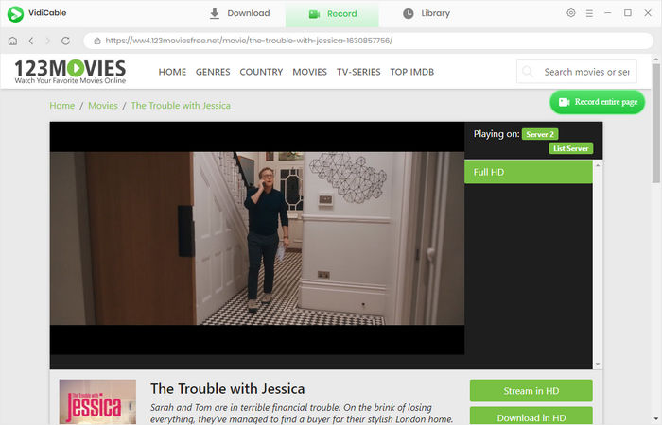Maximize the VidiCable window
662x425 pixels.
click(x=628, y=13)
